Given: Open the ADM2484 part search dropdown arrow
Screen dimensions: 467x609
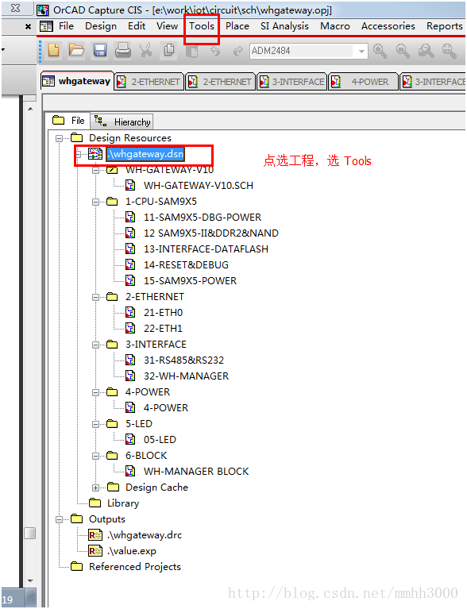Looking at the screenshot, I should click(361, 51).
